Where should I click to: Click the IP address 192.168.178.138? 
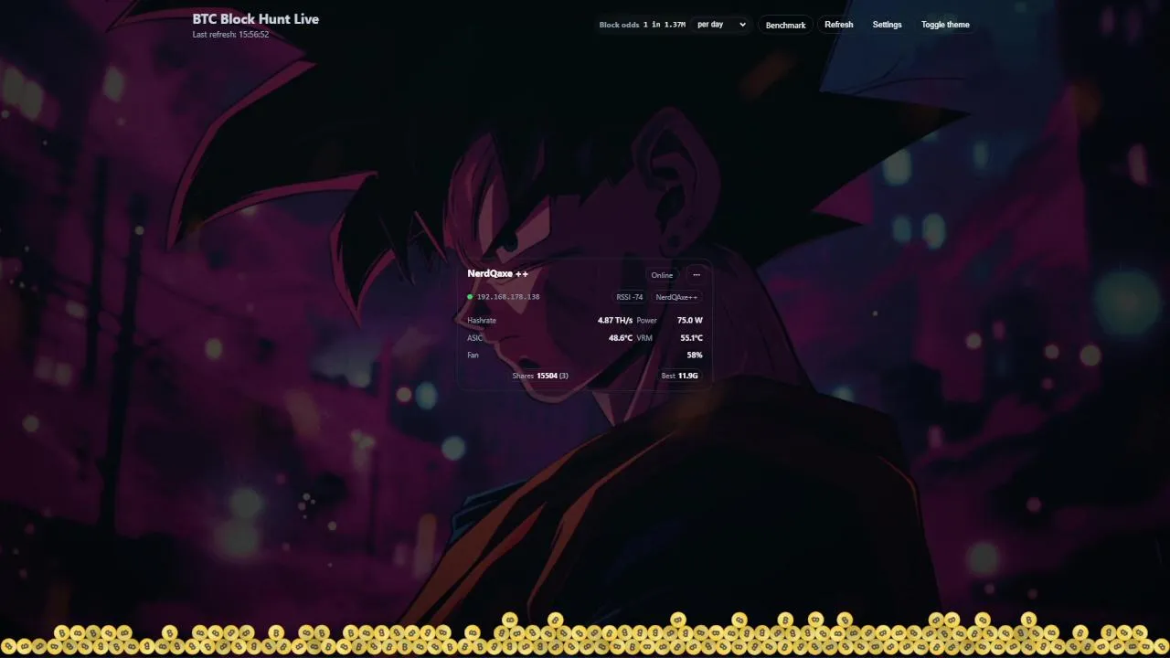(508, 297)
